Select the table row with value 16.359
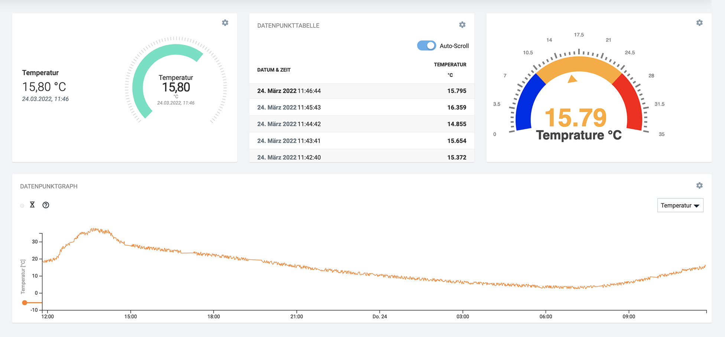Image resolution: width=725 pixels, height=337 pixels. (361, 108)
